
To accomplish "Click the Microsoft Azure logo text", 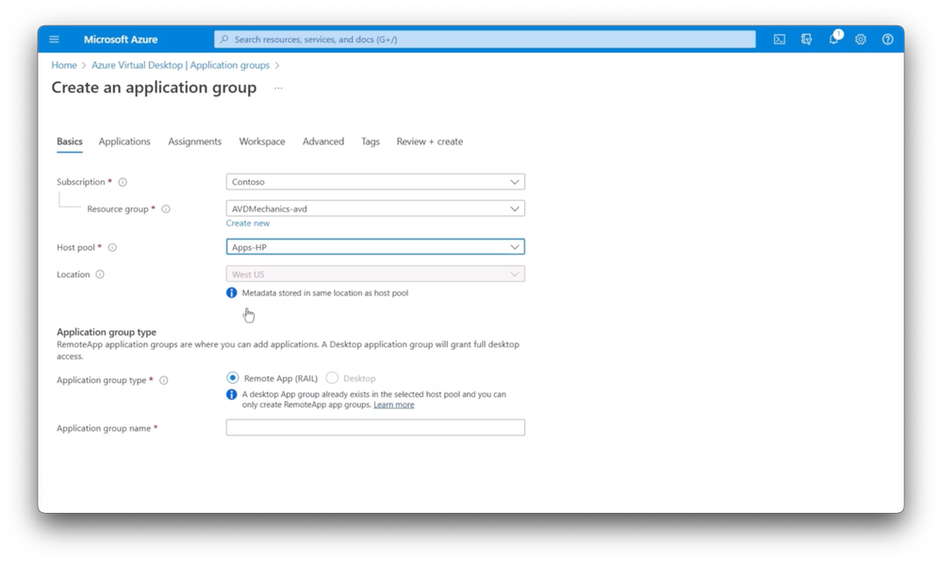I will click(121, 39).
